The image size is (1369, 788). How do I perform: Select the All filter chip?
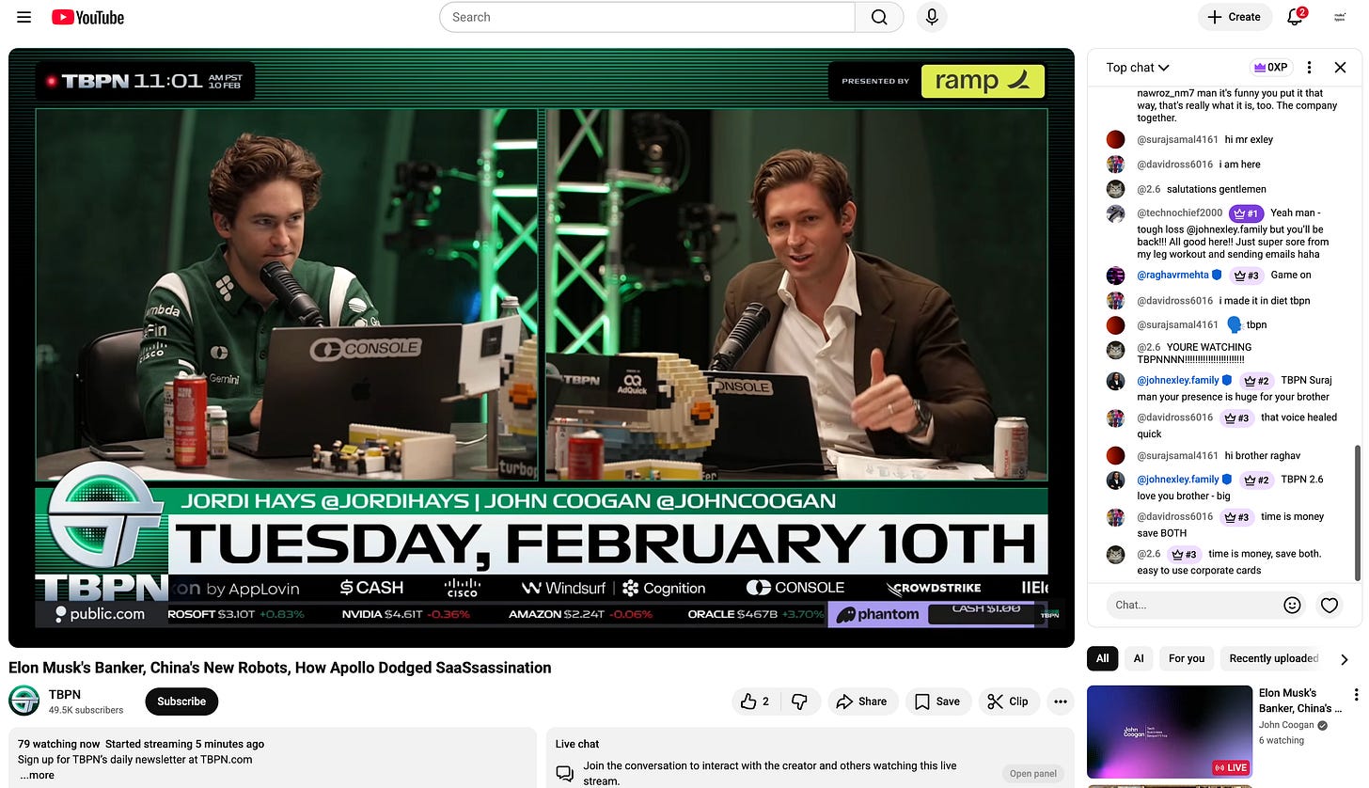point(1103,658)
